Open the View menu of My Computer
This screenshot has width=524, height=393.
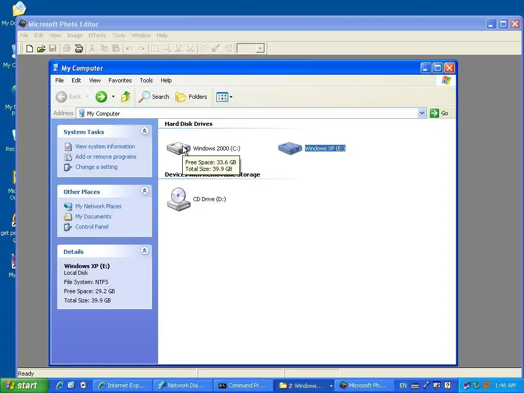click(x=95, y=80)
